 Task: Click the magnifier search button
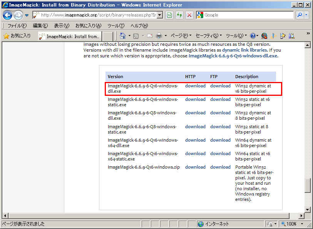point(300,15)
